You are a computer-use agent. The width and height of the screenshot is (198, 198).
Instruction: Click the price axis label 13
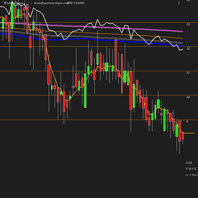pyautogui.click(x=188, y=24)
